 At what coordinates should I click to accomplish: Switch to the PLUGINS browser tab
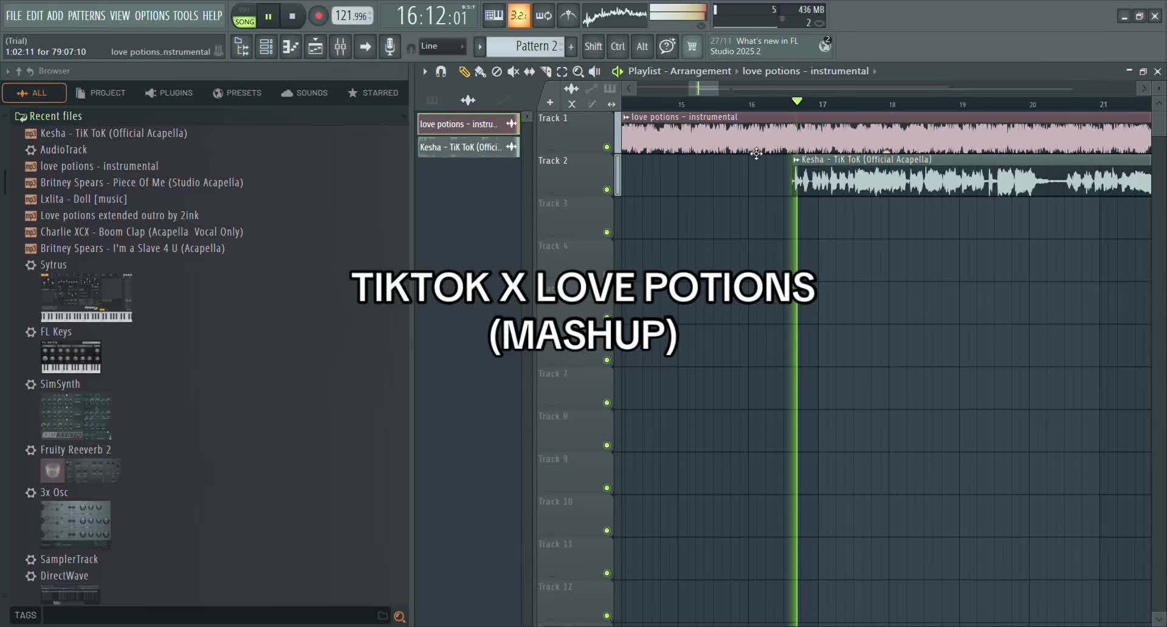coord(169,93)
